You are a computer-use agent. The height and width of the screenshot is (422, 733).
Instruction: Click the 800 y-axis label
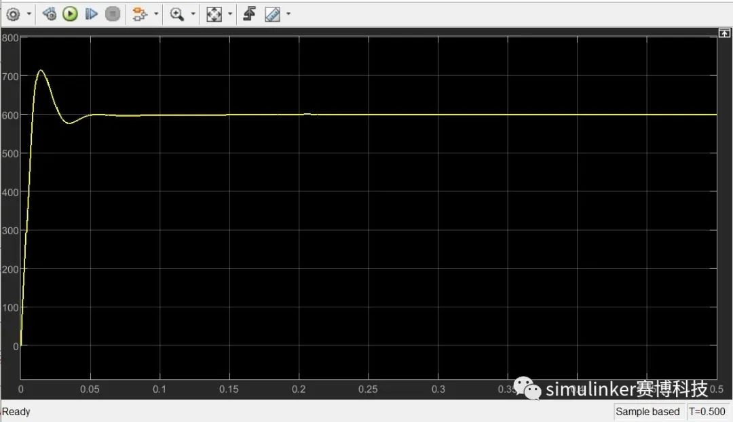[10, 38]
